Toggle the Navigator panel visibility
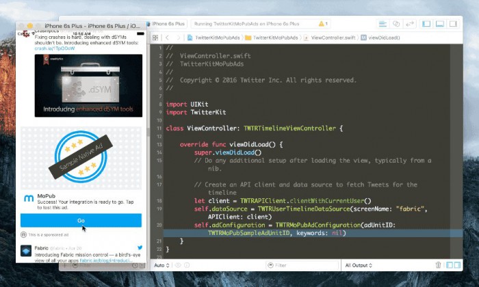This screenshot has width=479, height=287. pos(425,24)
